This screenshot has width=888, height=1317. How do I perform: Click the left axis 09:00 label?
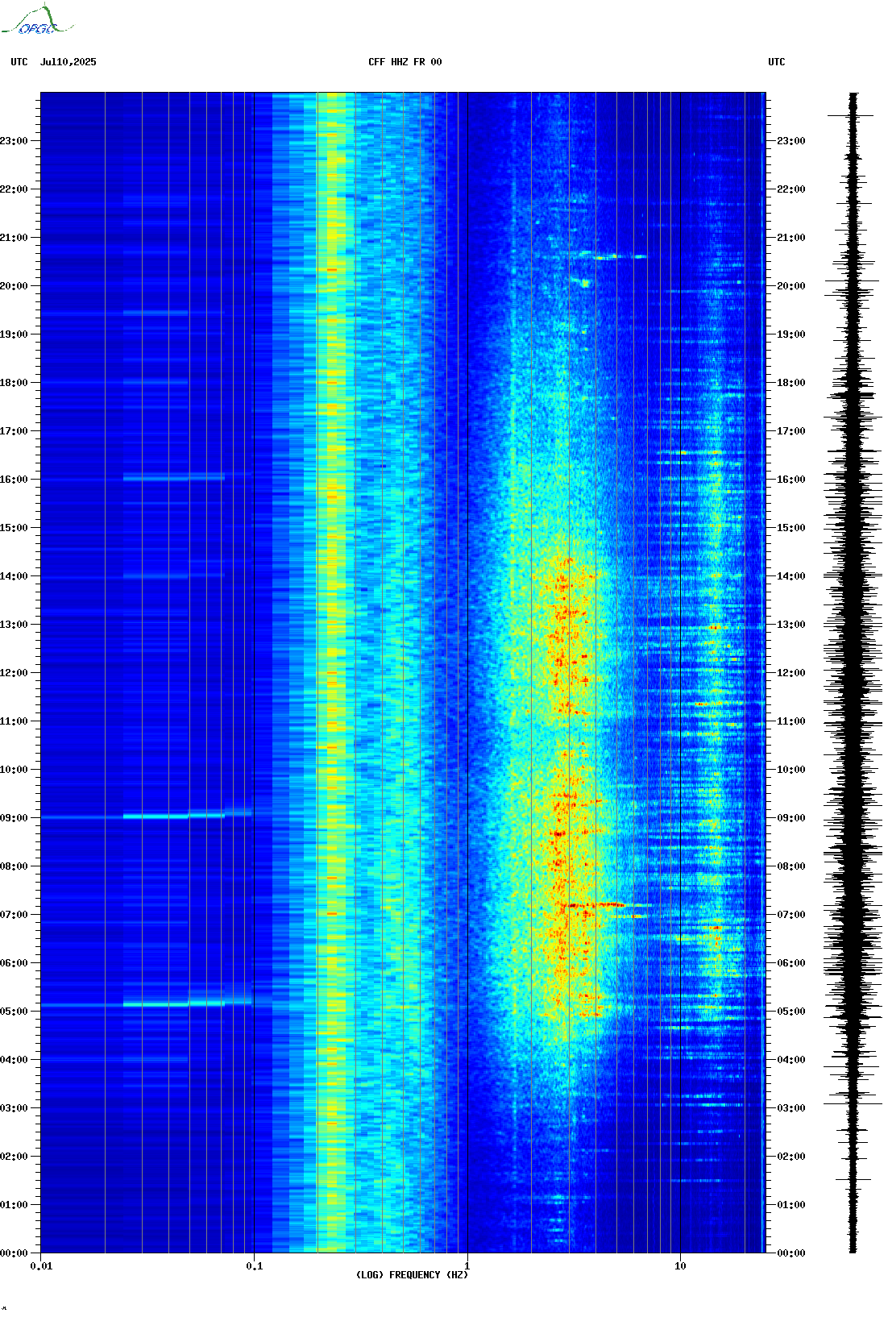pyautogui.click(x=14, y=818)
